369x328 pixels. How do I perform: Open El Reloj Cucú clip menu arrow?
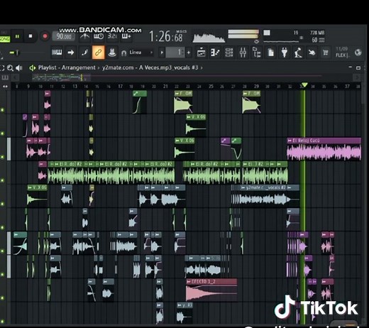click(x=290, y=141)
